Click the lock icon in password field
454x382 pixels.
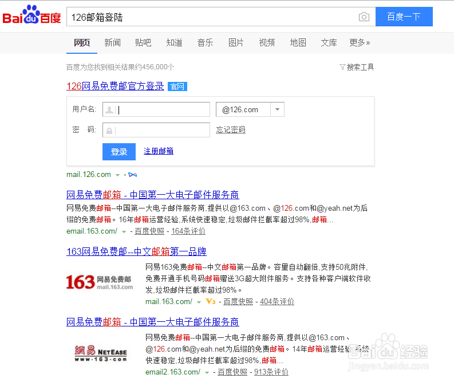click(x=109, y=131)
